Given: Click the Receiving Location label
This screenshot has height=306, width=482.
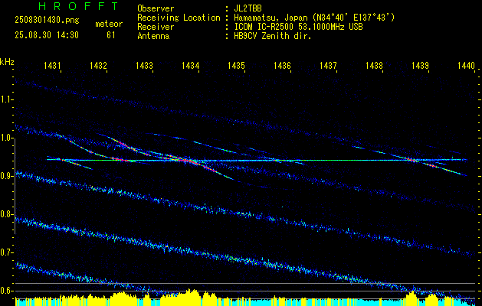Looking at the screenshot, I should [x=179, y=18].
